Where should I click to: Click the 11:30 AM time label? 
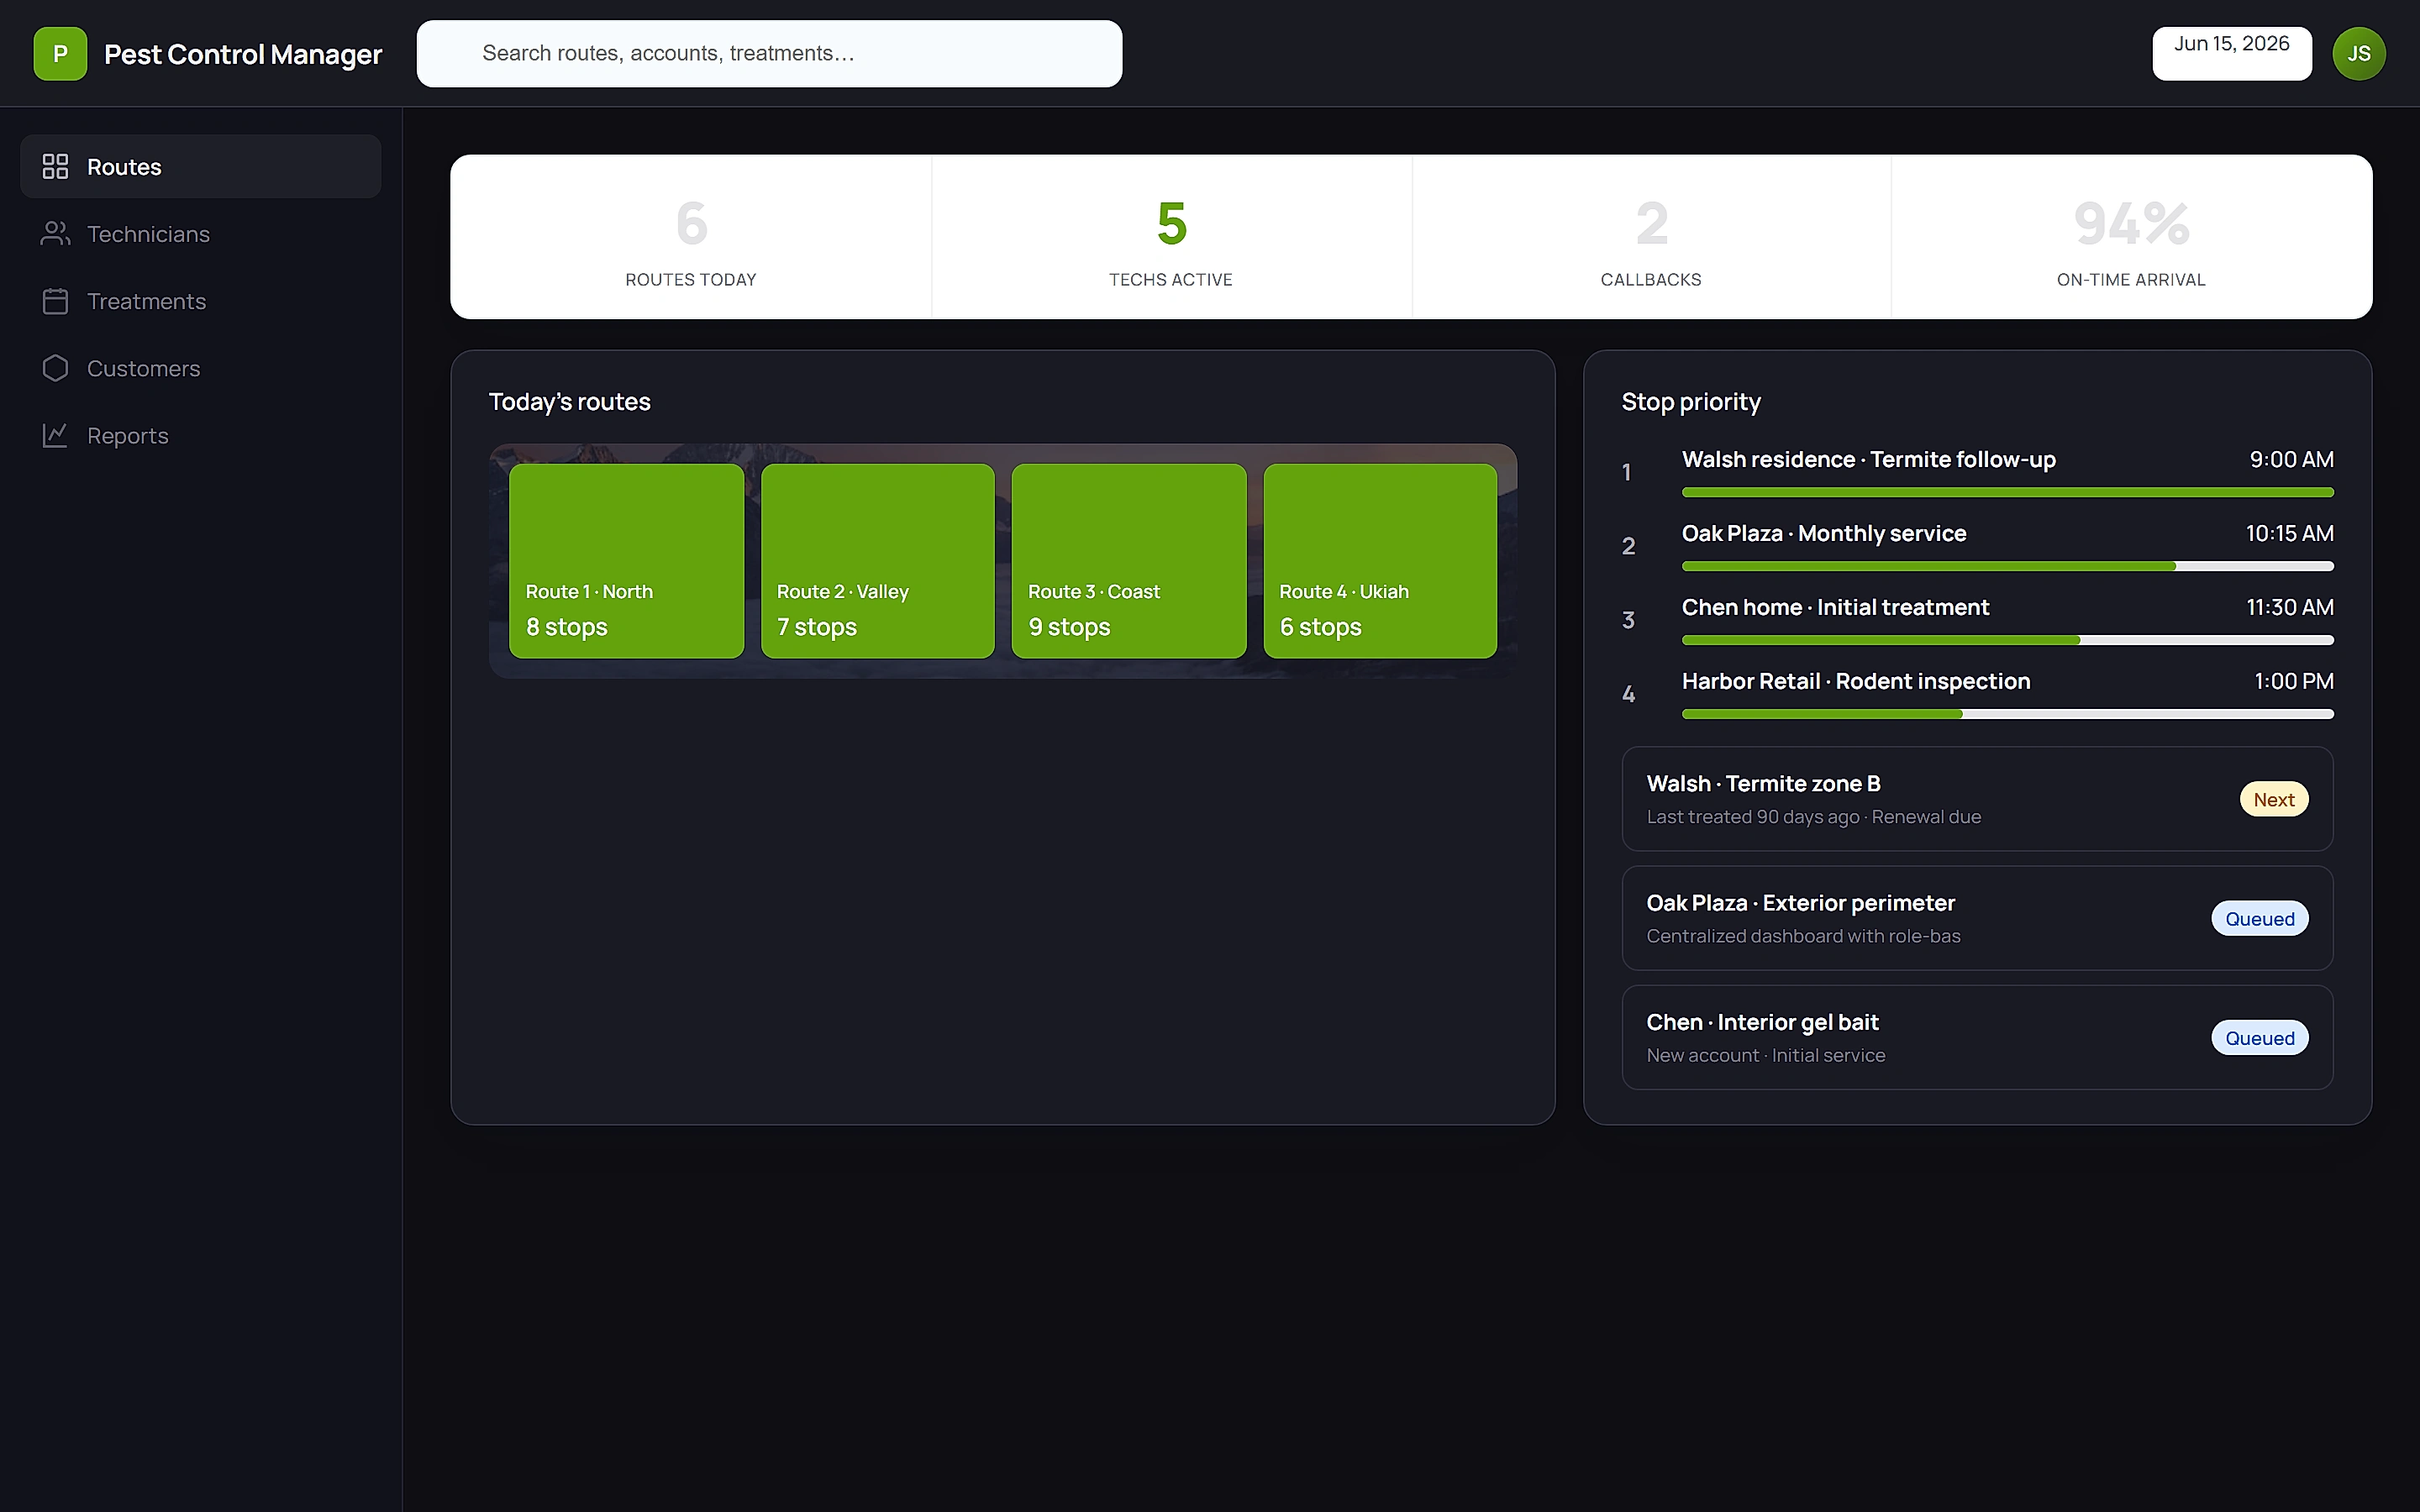pyautogui.click(x=2289, y=608)
